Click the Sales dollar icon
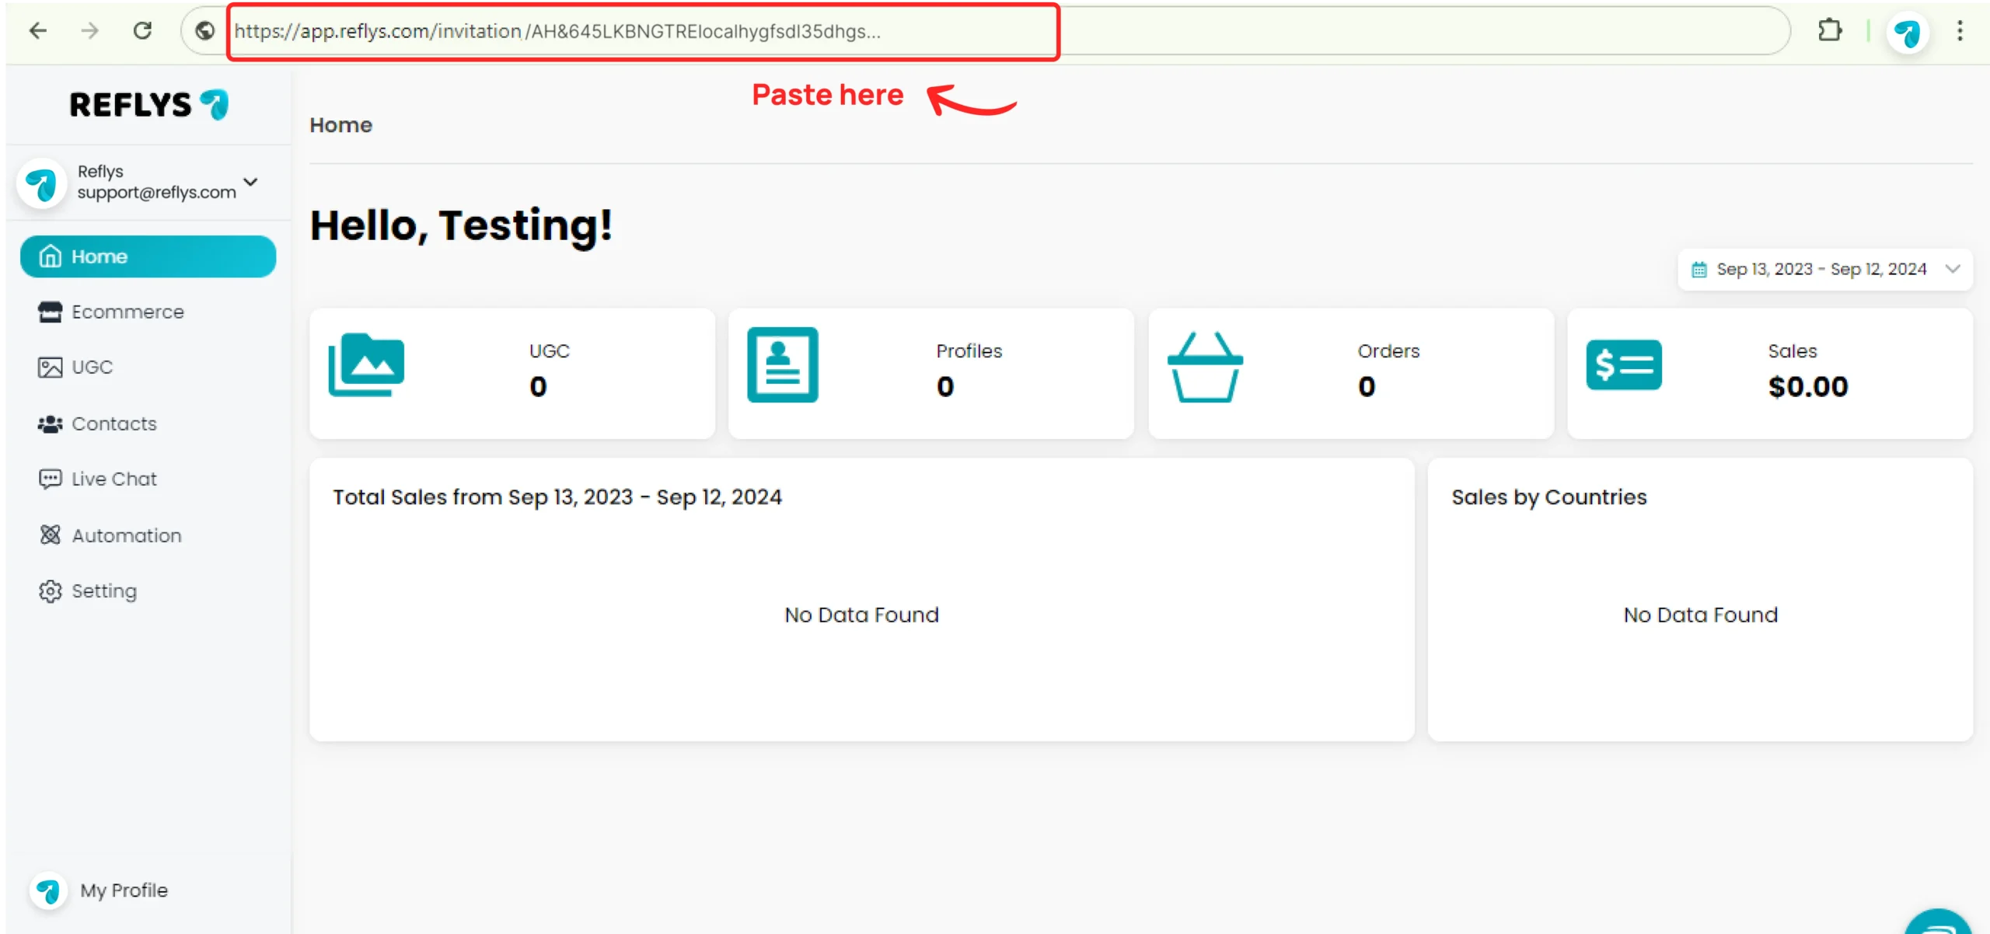 coord(1624,364)
